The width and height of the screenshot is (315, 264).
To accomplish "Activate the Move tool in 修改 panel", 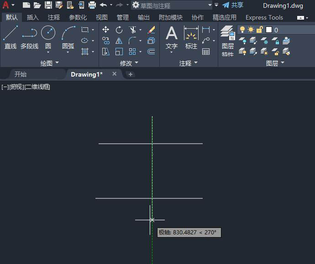I will point(106,30).
